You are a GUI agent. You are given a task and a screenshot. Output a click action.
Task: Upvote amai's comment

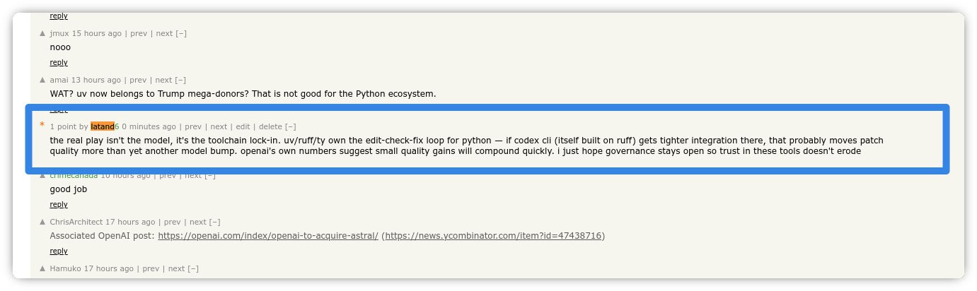pos(42,80)
